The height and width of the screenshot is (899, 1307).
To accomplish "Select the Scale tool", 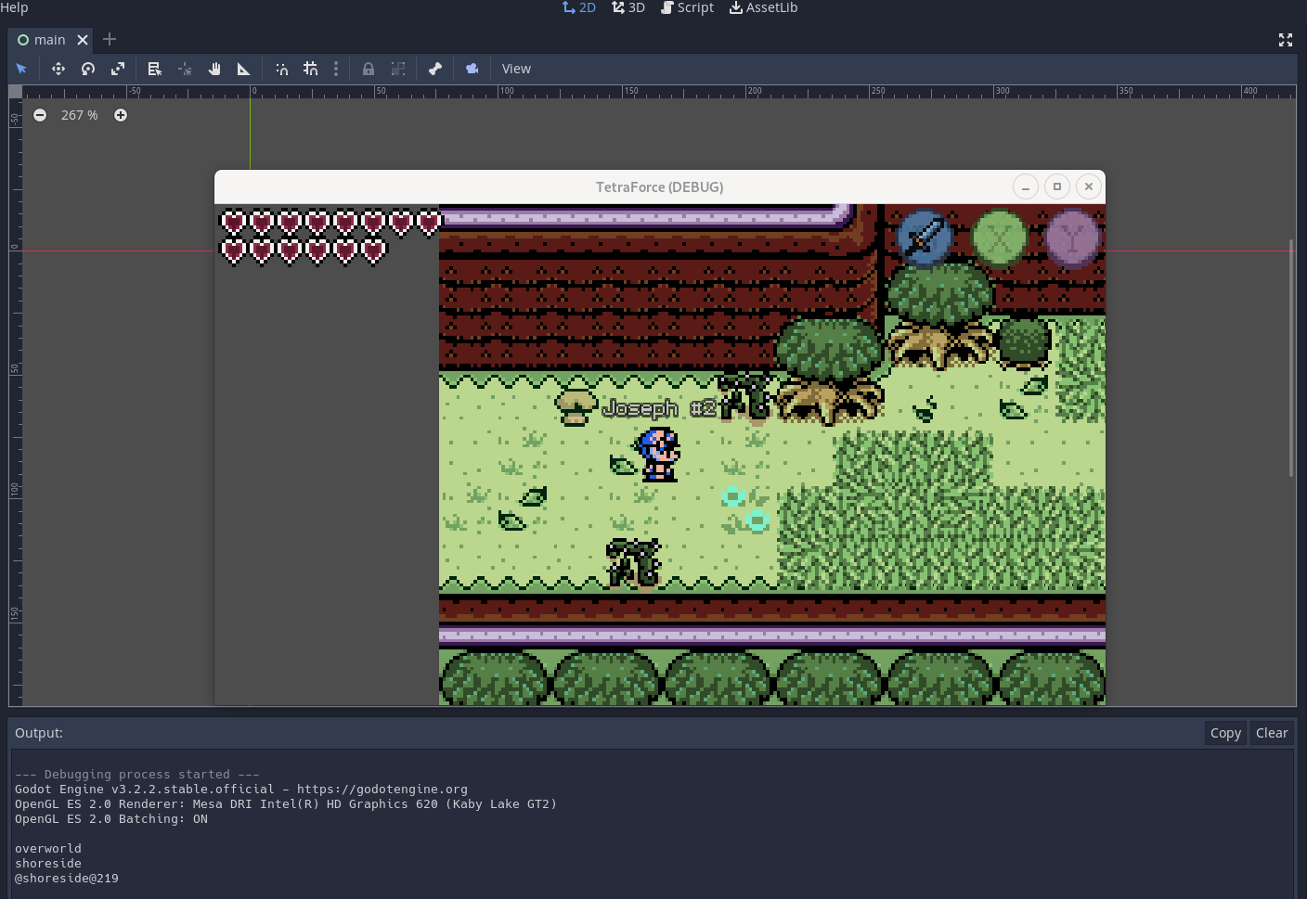I will [118, 68].
